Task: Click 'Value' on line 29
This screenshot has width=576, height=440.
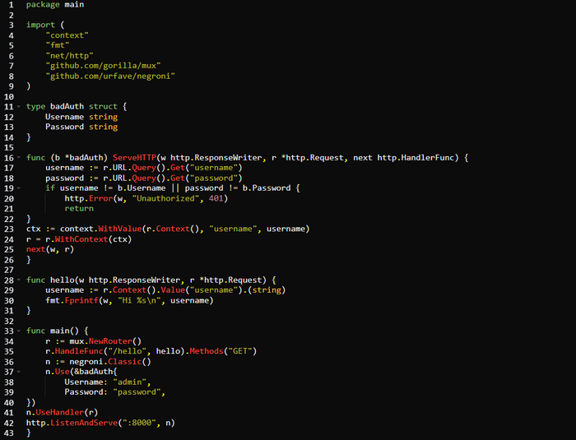Action: (173, 290)
